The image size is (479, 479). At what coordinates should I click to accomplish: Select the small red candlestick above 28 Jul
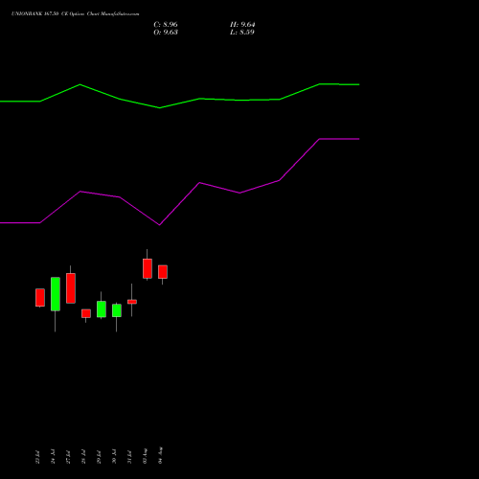point(86,313)
